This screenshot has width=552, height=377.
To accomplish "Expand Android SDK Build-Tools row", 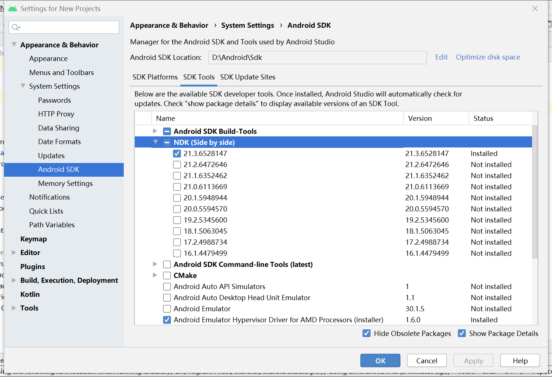I will (155, 131).
